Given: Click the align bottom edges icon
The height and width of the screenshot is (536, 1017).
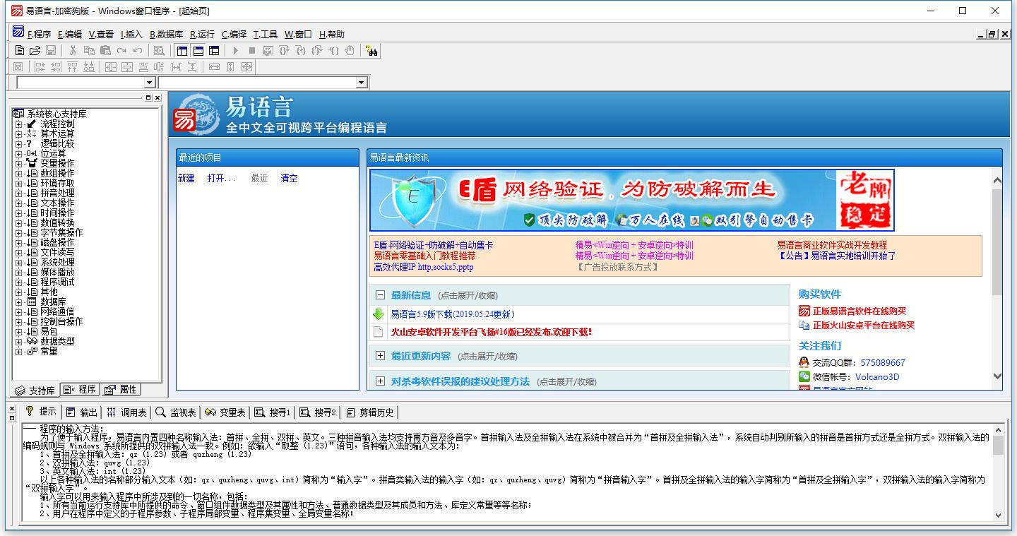Looking at the screenshot, I should tap(88, 67).
